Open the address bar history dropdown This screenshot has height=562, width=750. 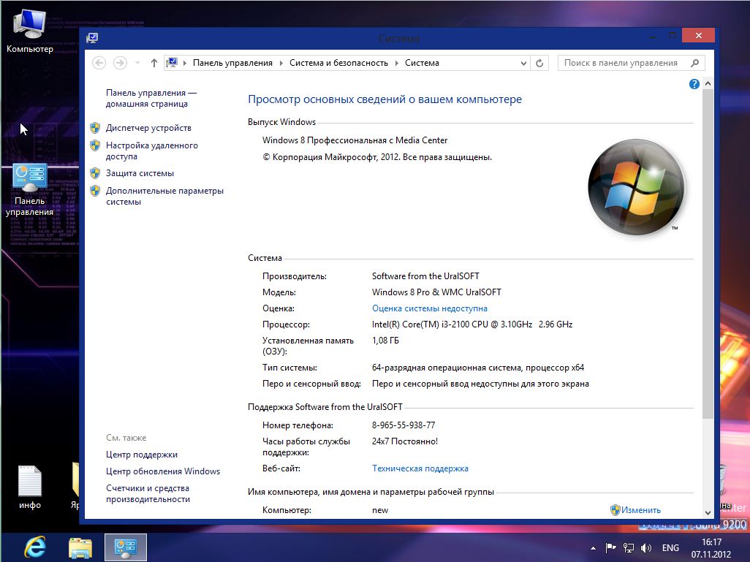point(523,63)
